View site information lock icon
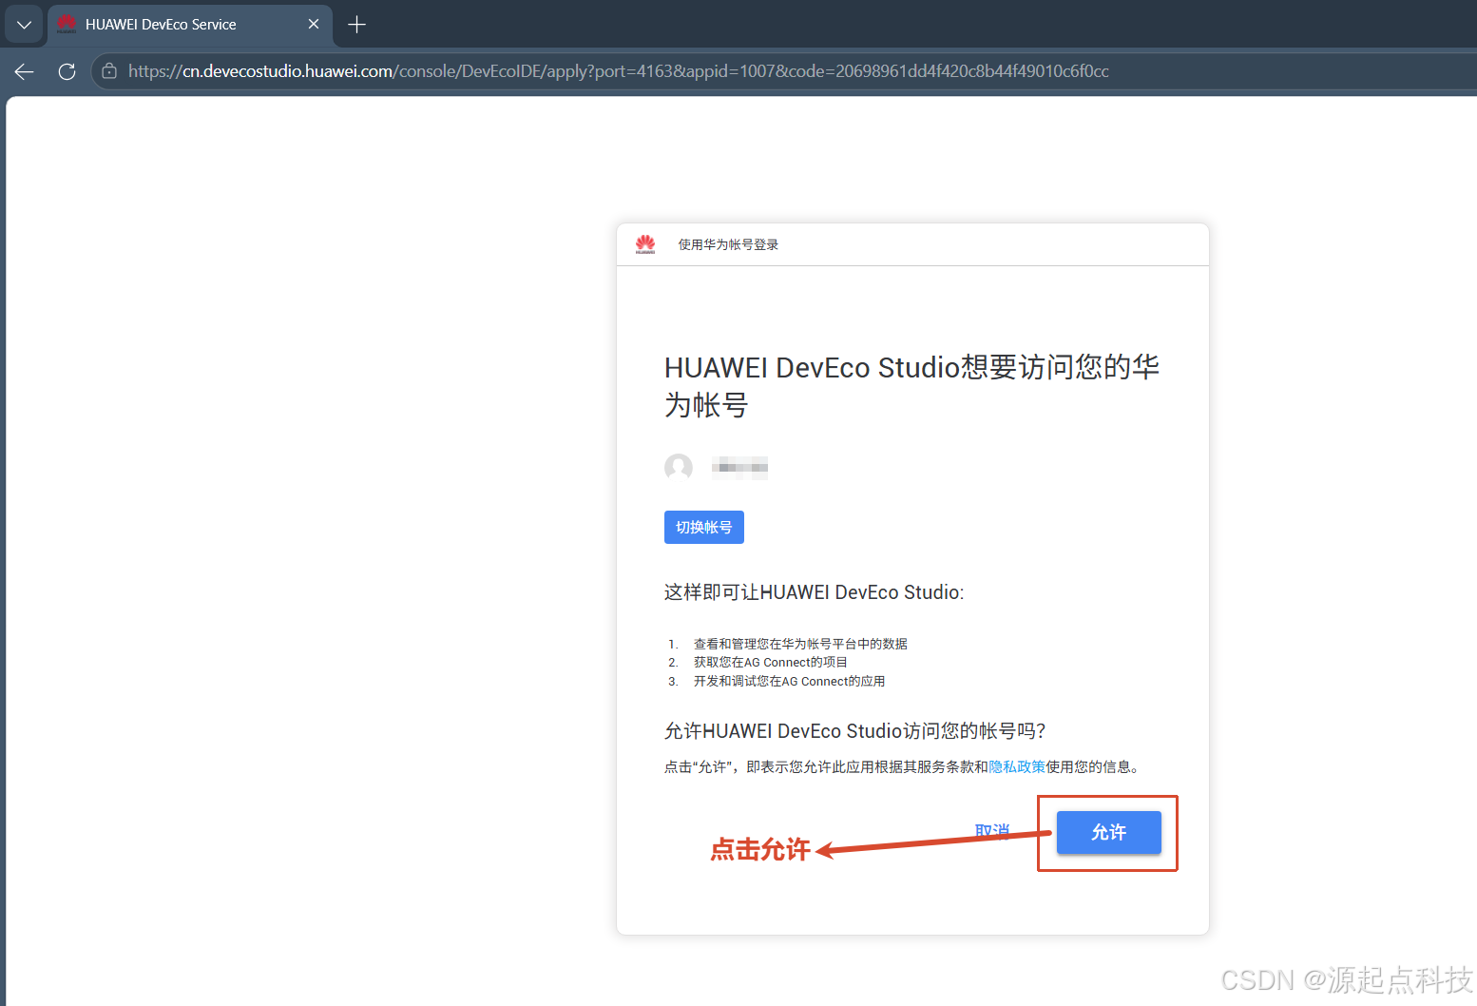 (109, 71)
